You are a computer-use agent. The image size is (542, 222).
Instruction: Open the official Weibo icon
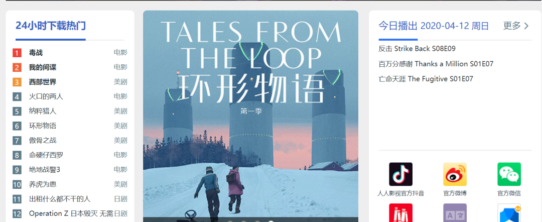pyautogui.click(x=455, y=174)
